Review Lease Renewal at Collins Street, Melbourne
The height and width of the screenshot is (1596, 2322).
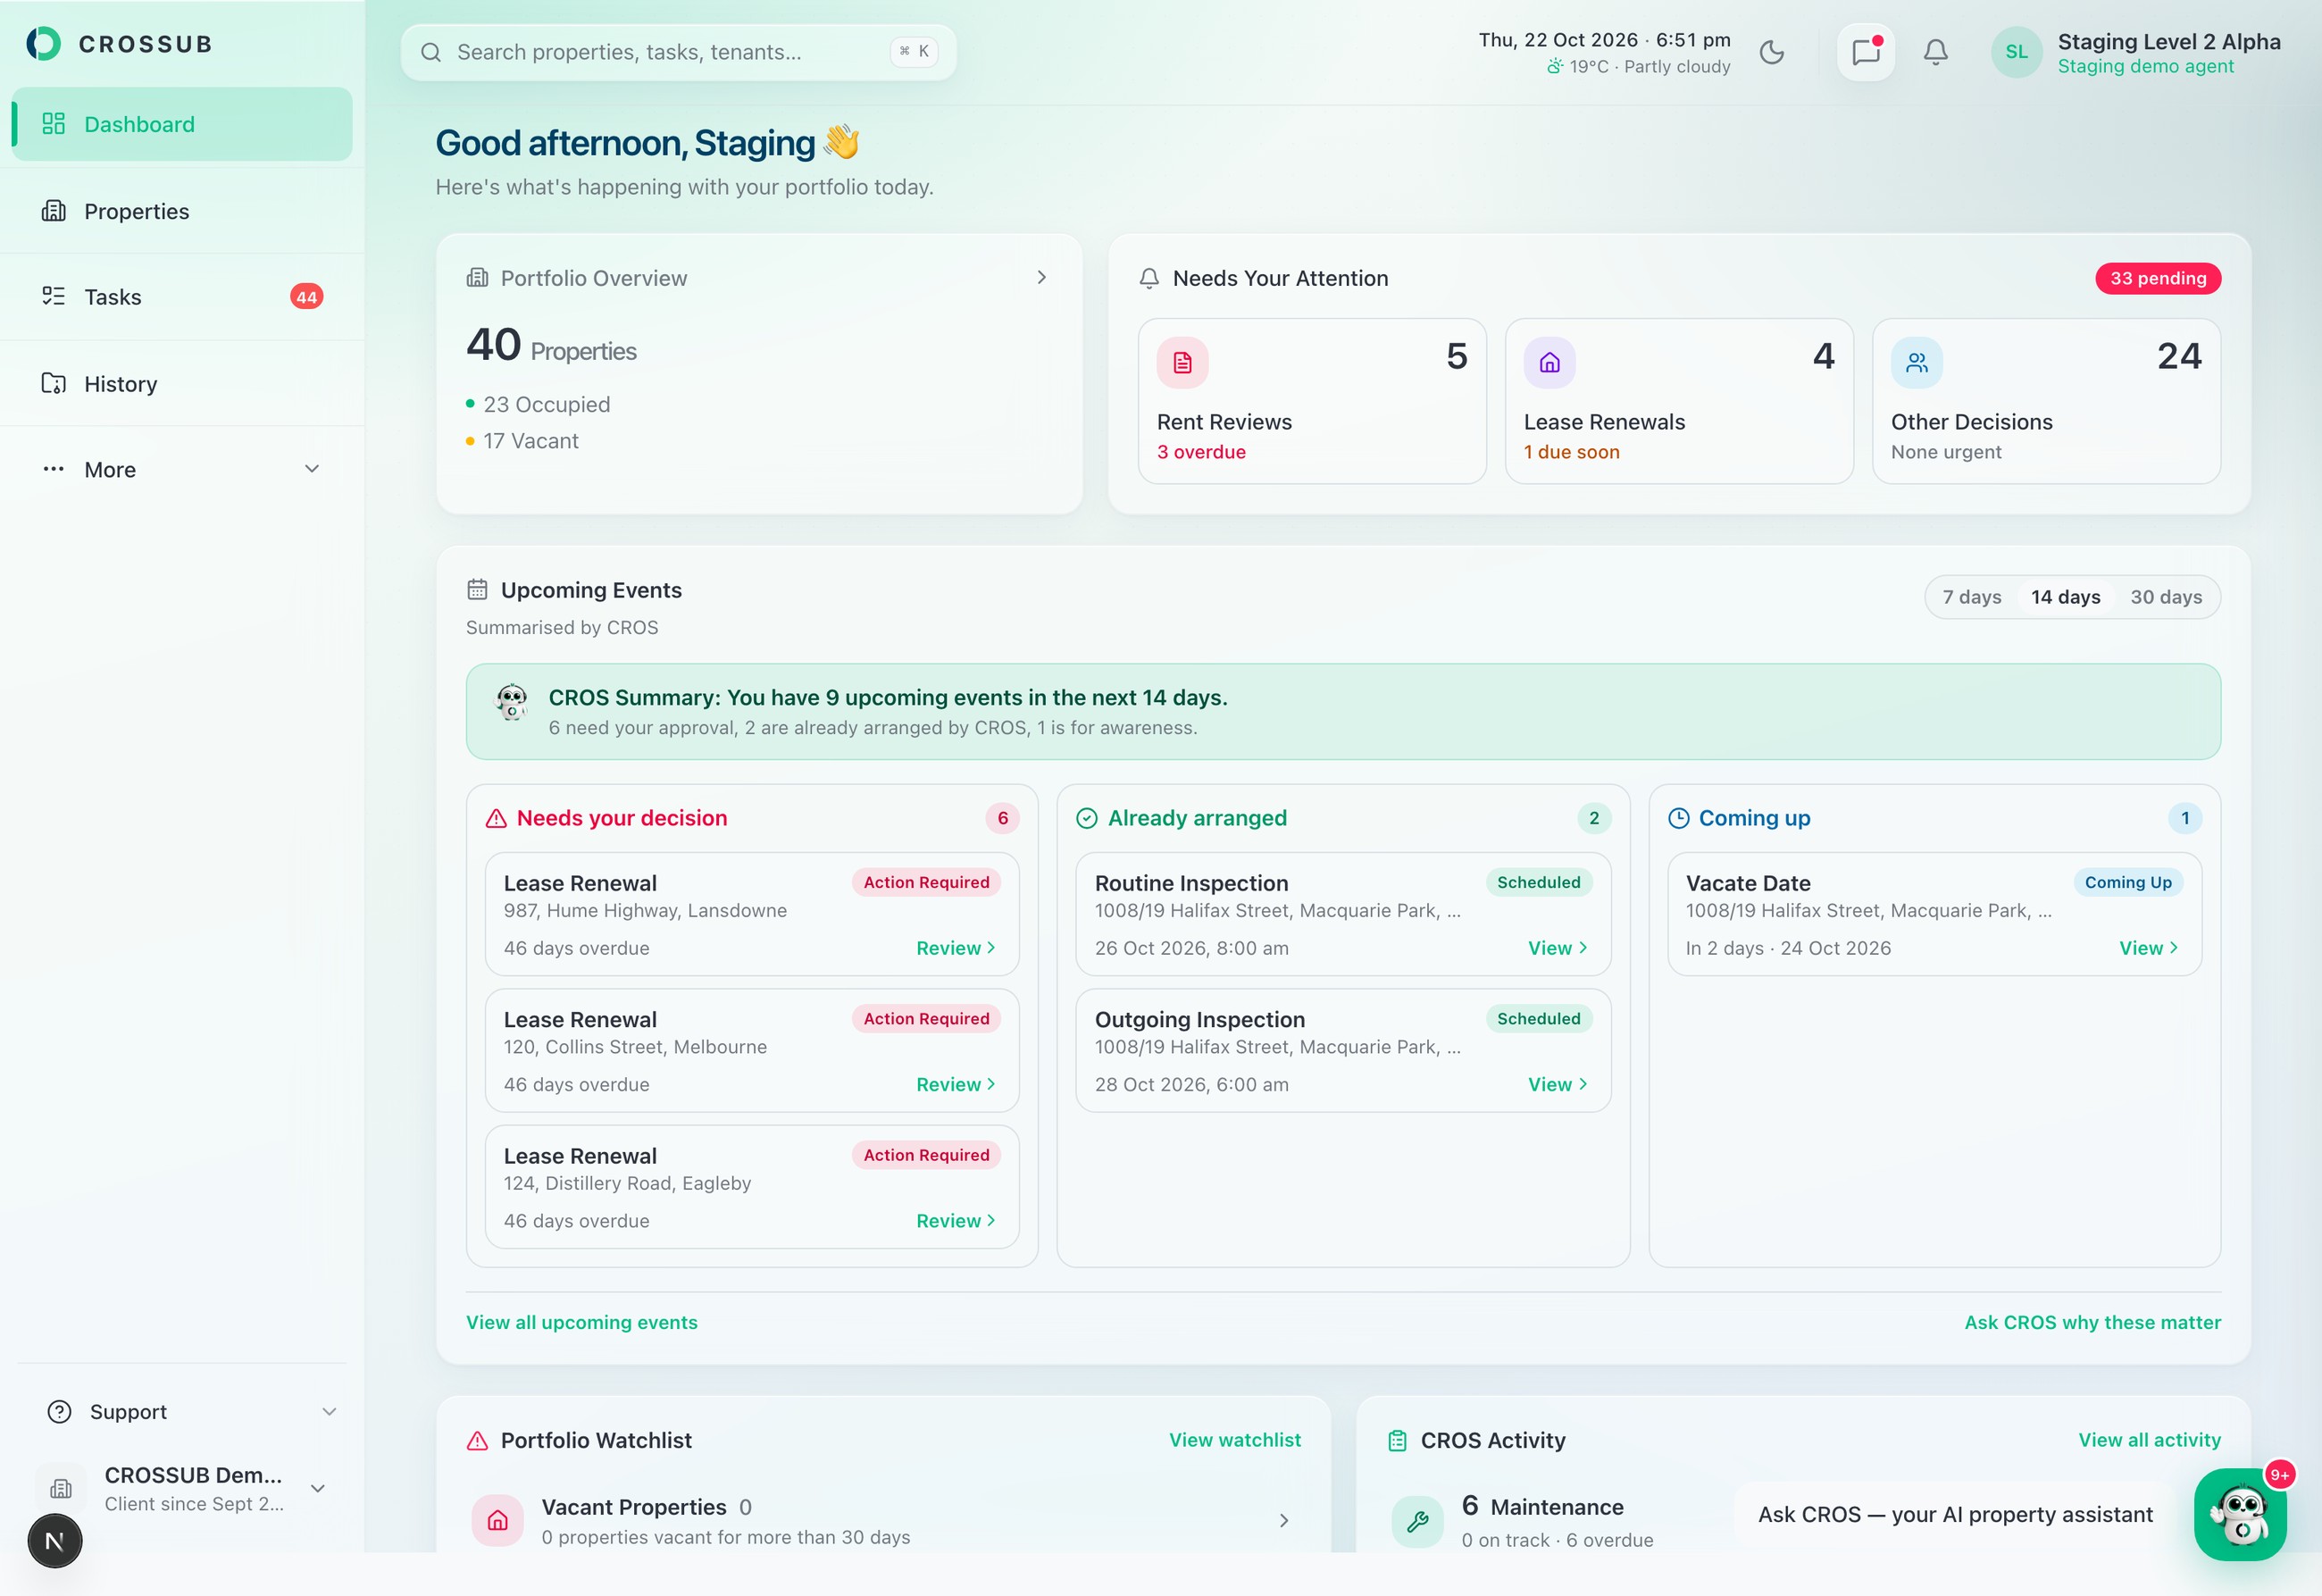tap(956, 1084)
